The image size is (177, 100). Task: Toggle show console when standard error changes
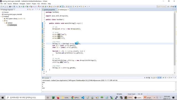160,78
